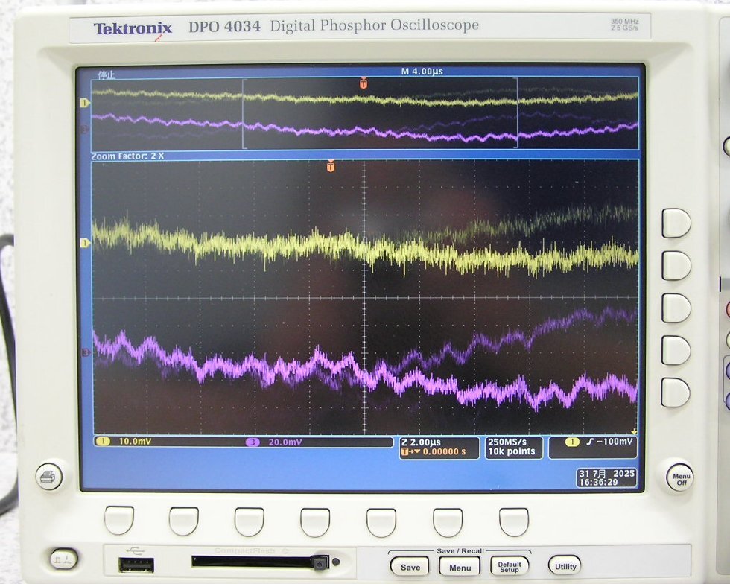Click the 10.0mV channel 1 scale readout
Image resolution: width=730 pixels, height=584 pixels.
(x=135, y=441)
